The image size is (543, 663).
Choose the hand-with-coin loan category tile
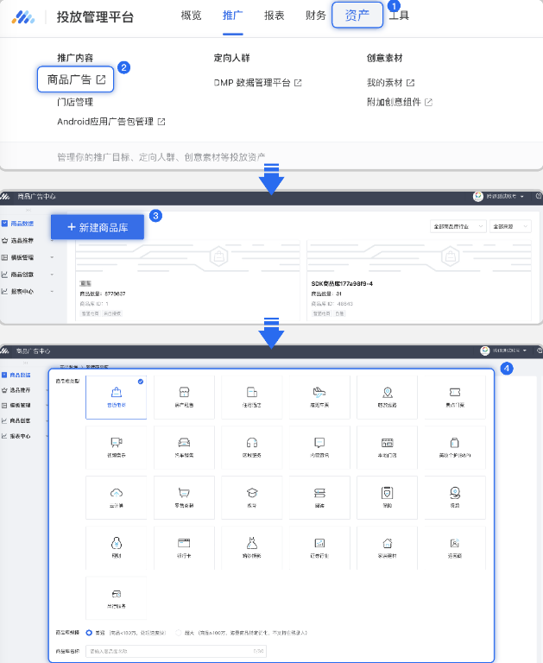455,497
